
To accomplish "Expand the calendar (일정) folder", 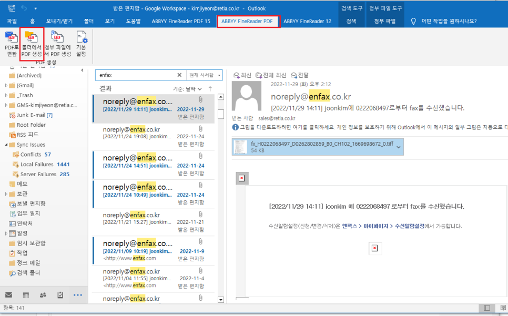I will 6,233.
